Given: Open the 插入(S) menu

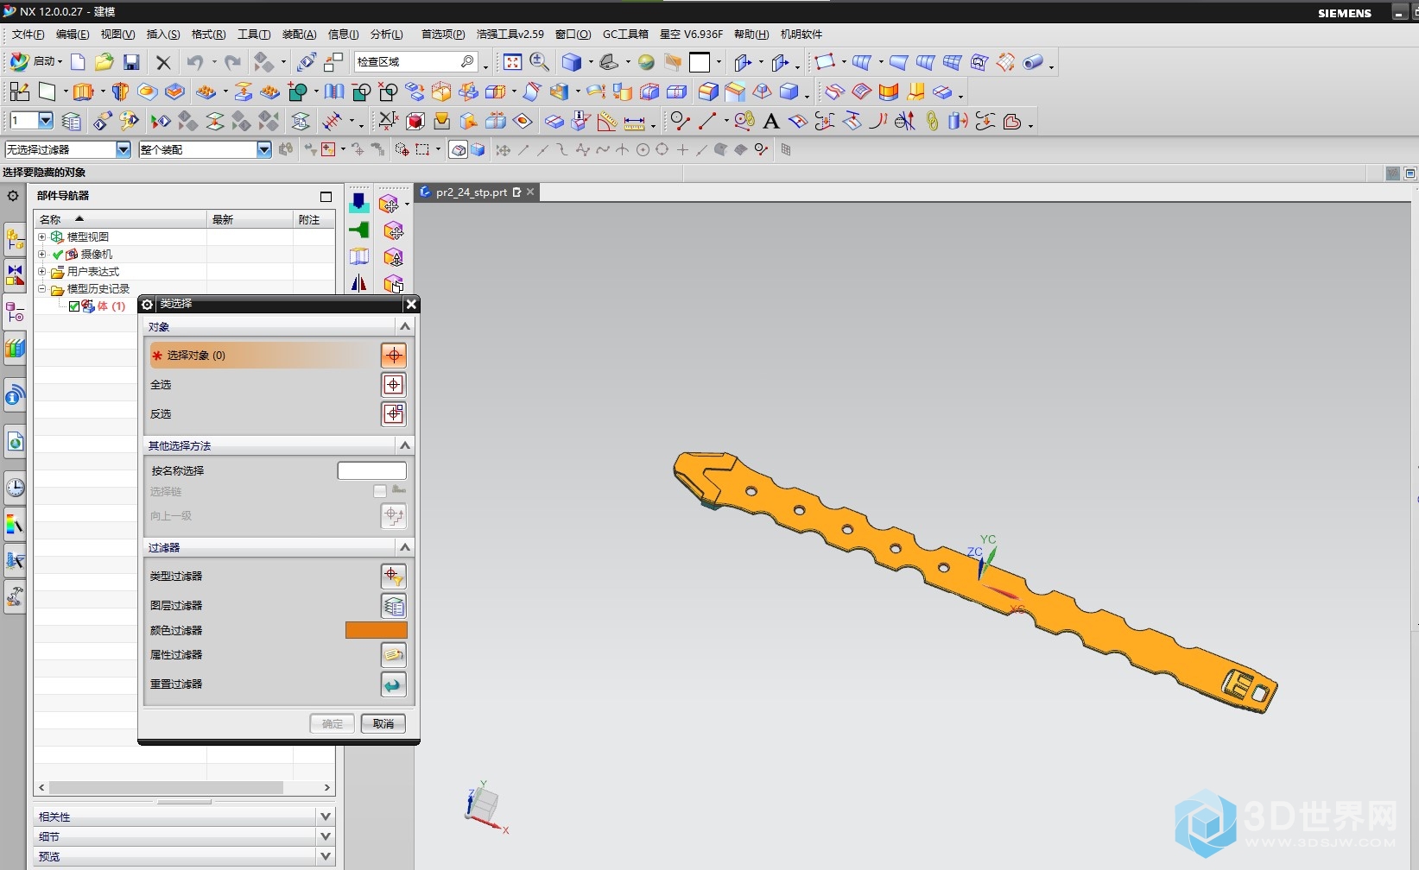Looking at the screenshot, I should pos(163,35).
